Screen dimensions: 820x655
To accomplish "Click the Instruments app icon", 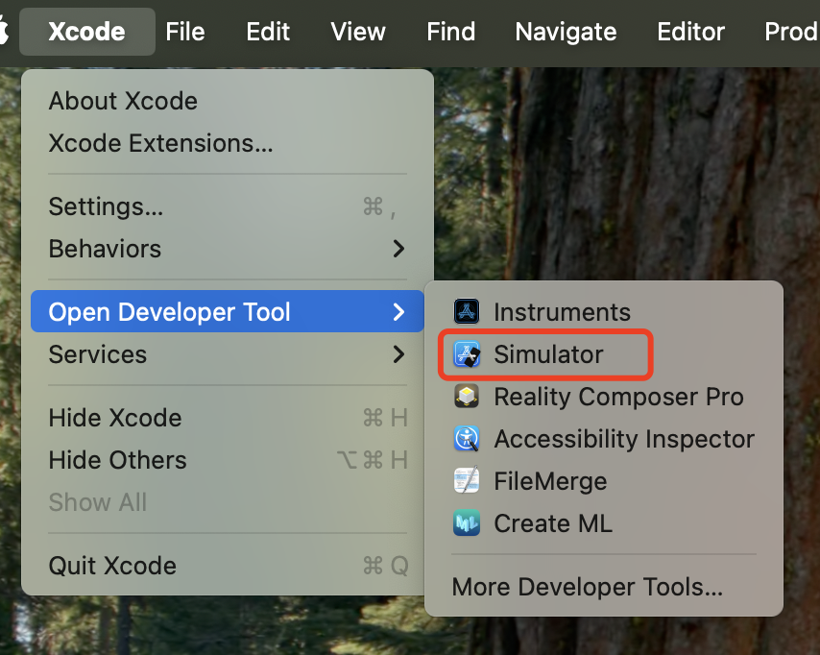I will [x=467, y=312].
